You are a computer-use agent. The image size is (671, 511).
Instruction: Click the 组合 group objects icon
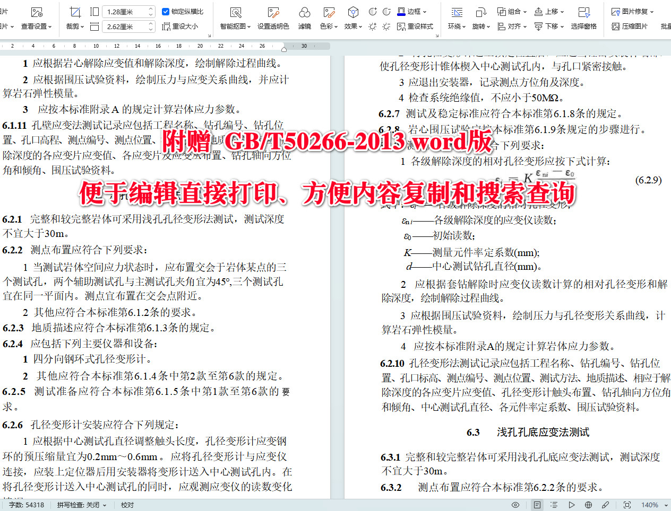[x=502, y=11]
